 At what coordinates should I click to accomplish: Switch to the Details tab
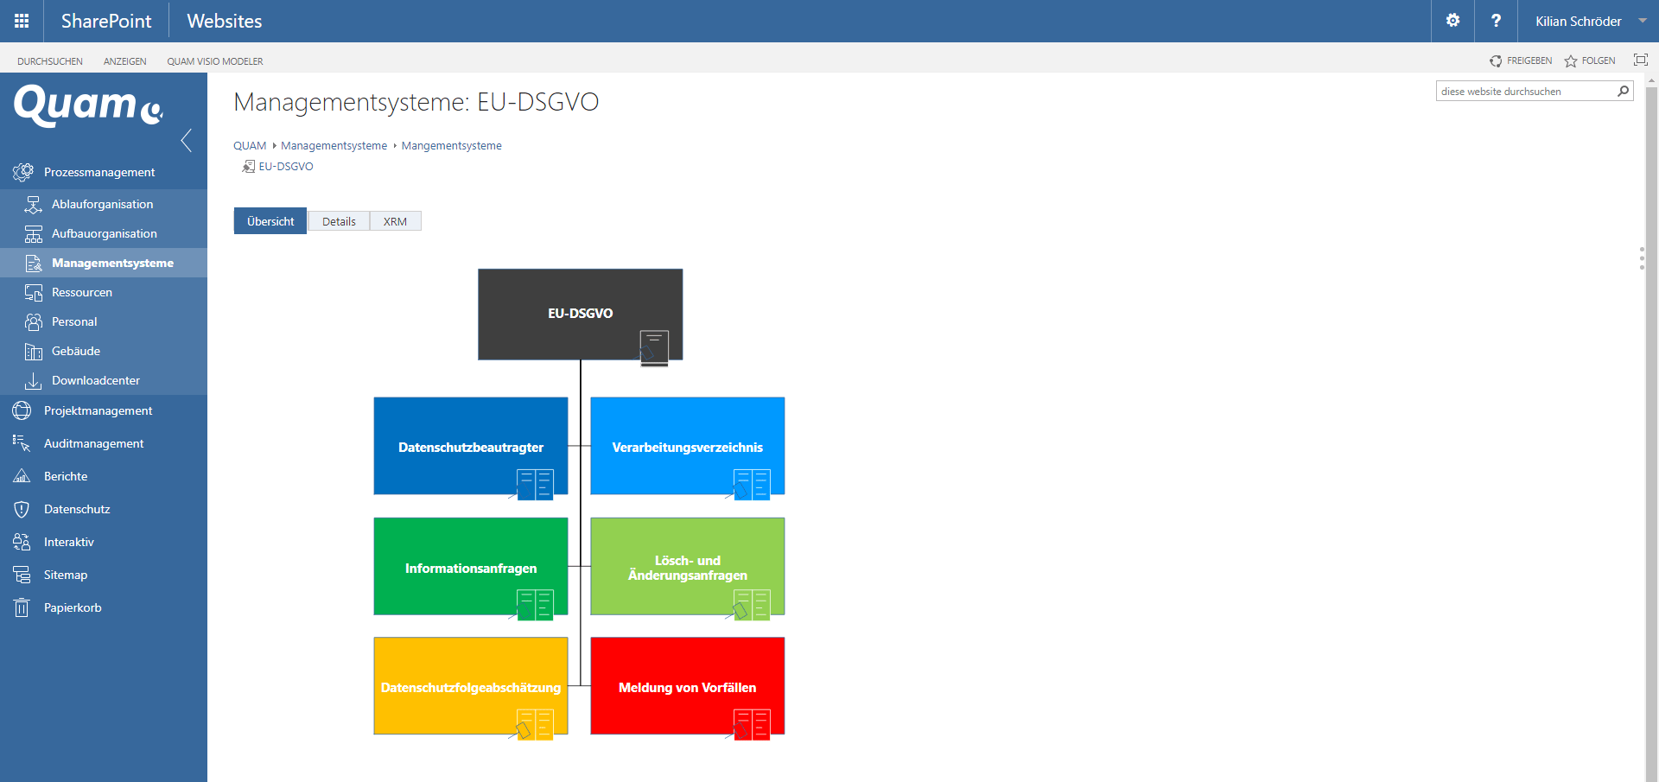coord(339,221)
